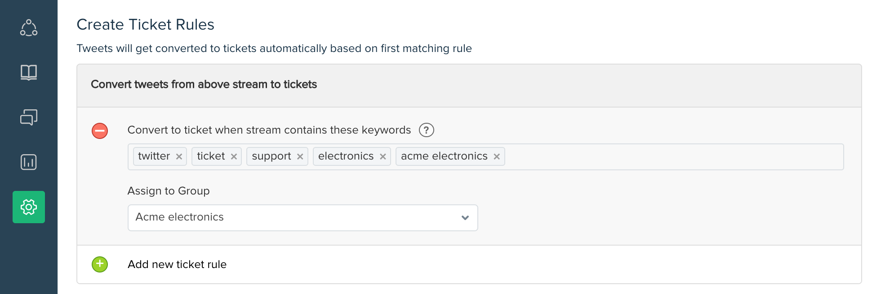Remove the "ticket" keyword tag
The height and width of the screenshot is (294, 872).
tap(234, 156)
